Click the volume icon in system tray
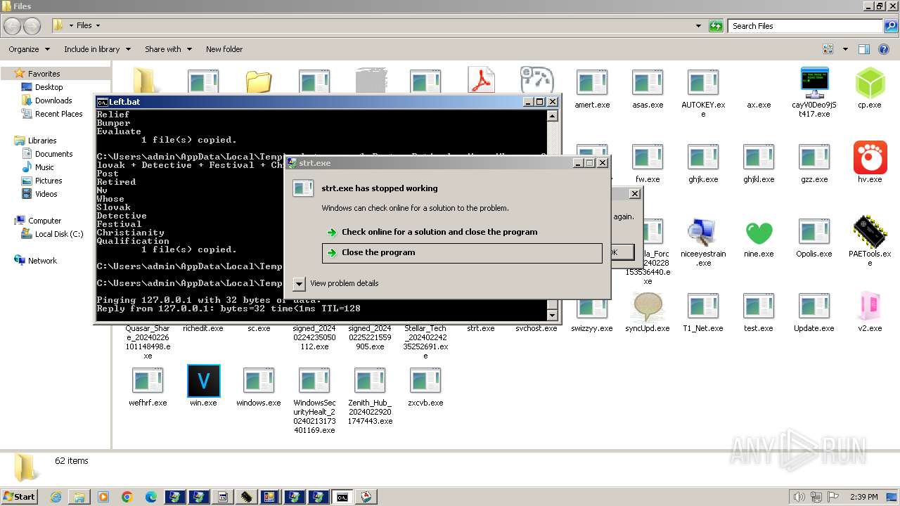 tap(800, 497)
